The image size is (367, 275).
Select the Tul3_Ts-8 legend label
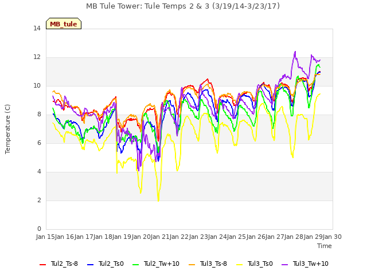[213, 264]
